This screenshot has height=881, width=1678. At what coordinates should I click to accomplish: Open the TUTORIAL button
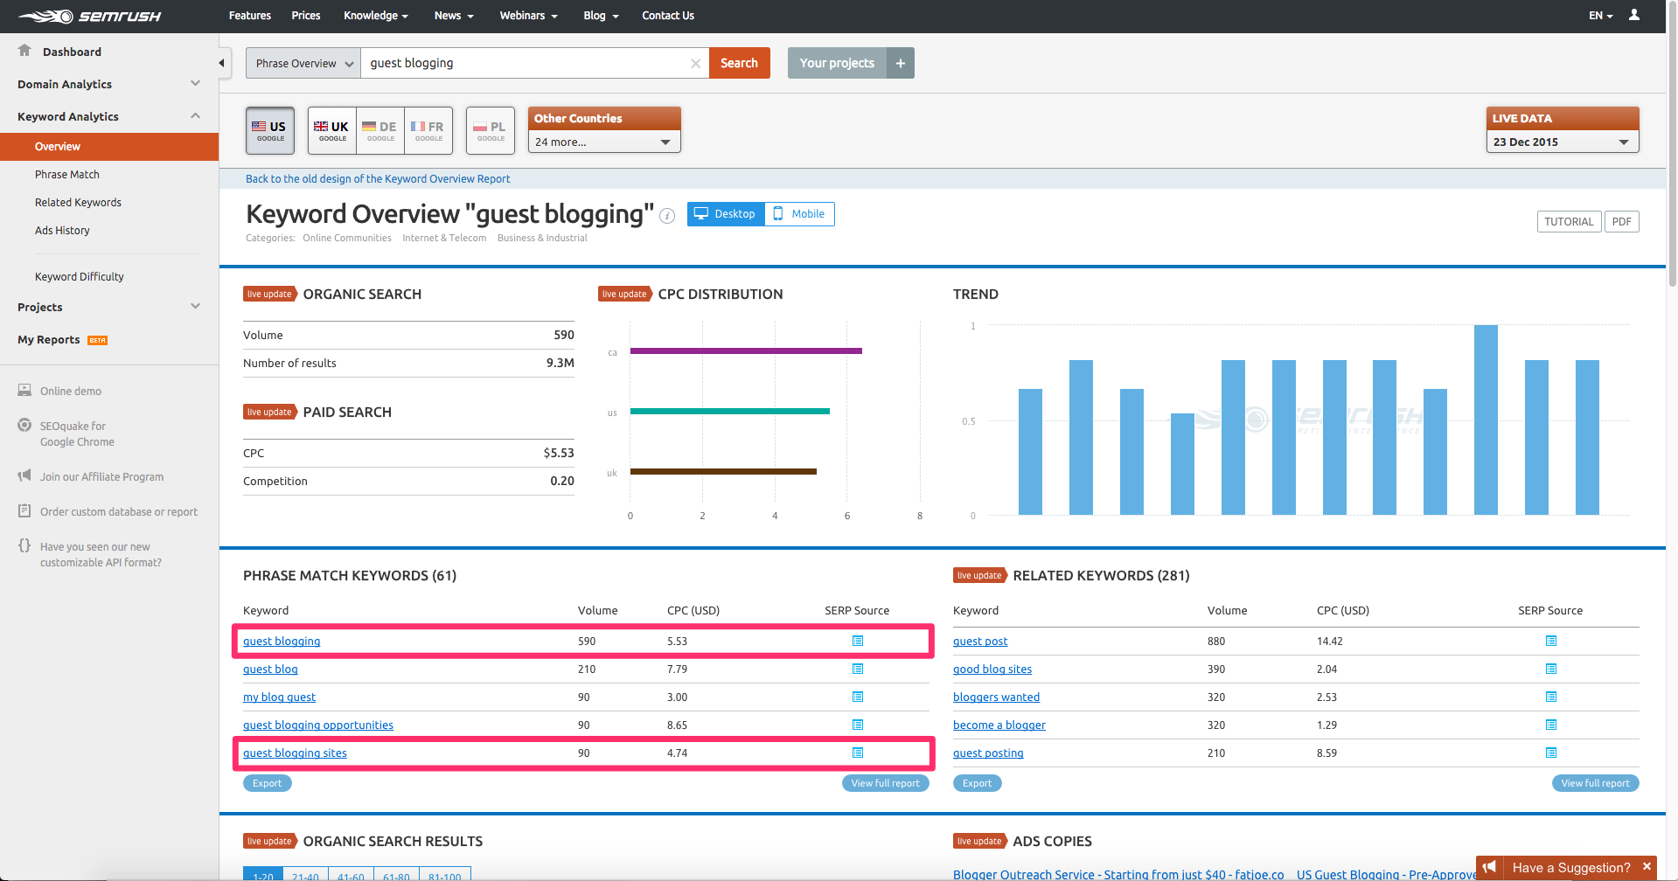[1569, 221]
